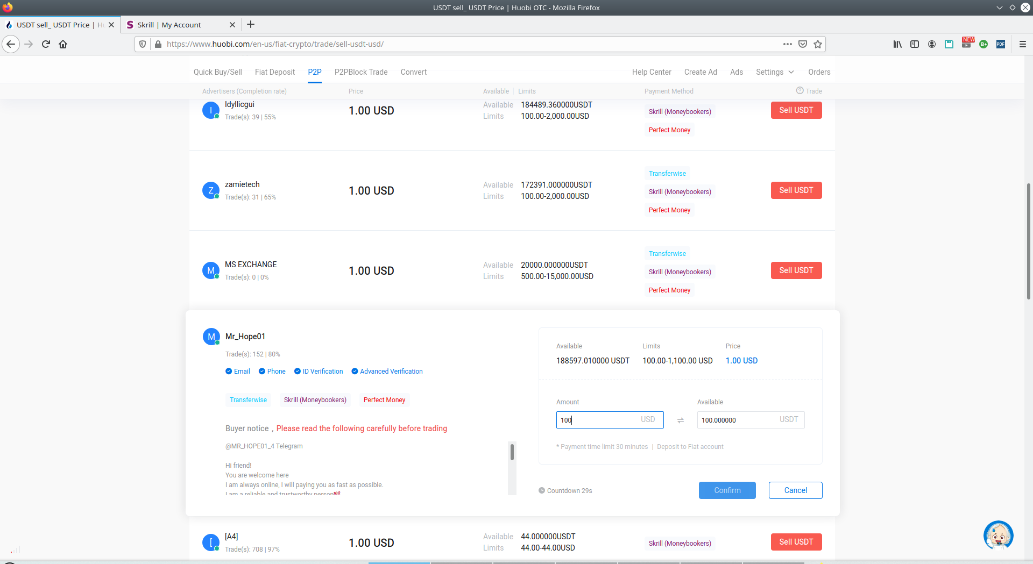Open the customer support chat mascot

coord(998,536)
